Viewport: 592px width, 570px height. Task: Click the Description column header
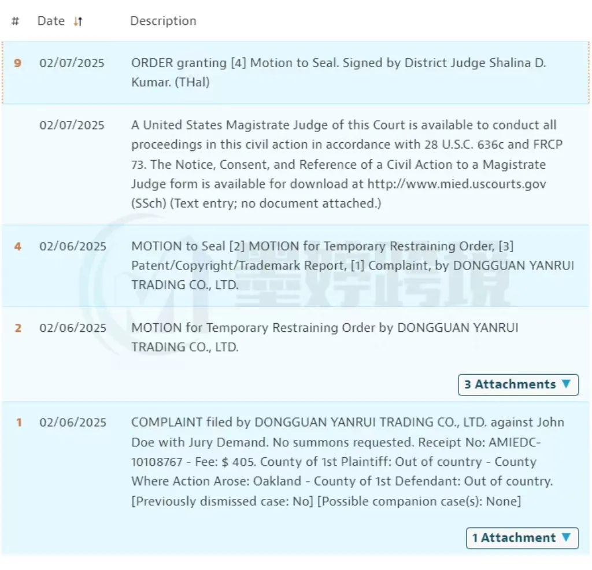[x=163, y=21]
